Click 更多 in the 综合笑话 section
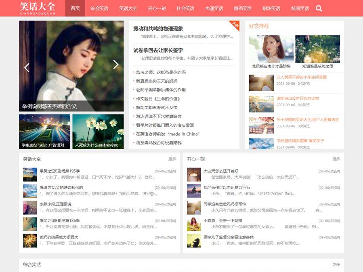 [336, 264]
